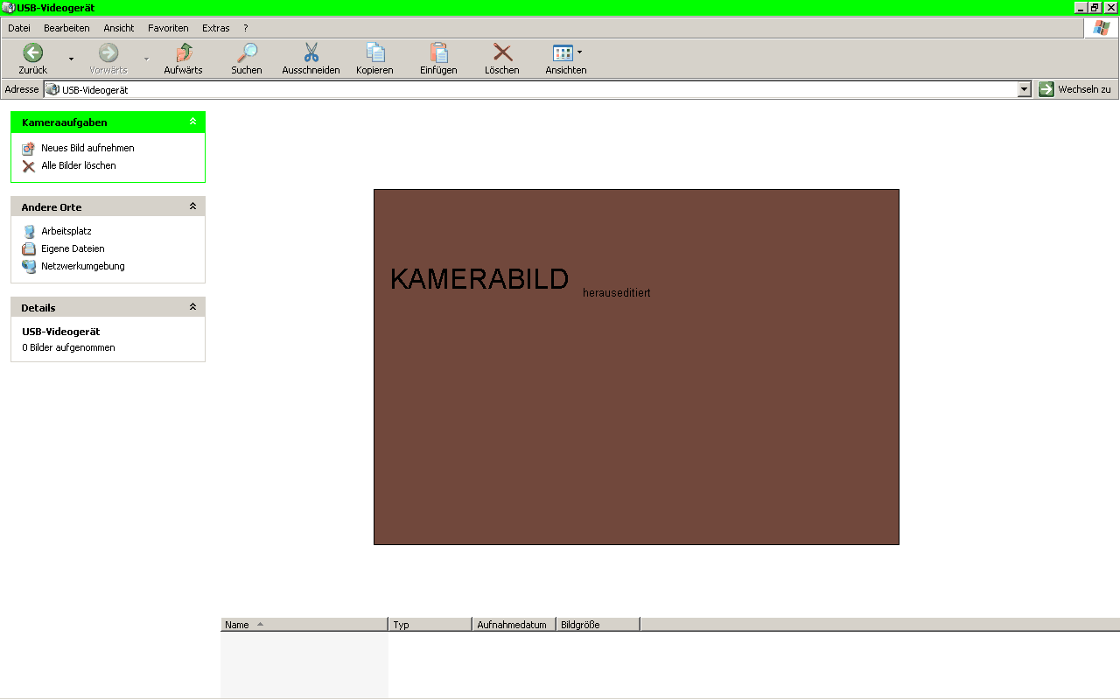The image size is (1120, 700).
Task: Click the Netzwerkumgebung network icon
Action: pyautogui.click(x=29, y=267)
